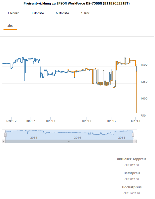Click the Tiefstpreis heading

pos(131,173)
